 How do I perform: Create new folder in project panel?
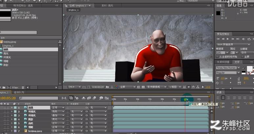click(x=4, y=87)
